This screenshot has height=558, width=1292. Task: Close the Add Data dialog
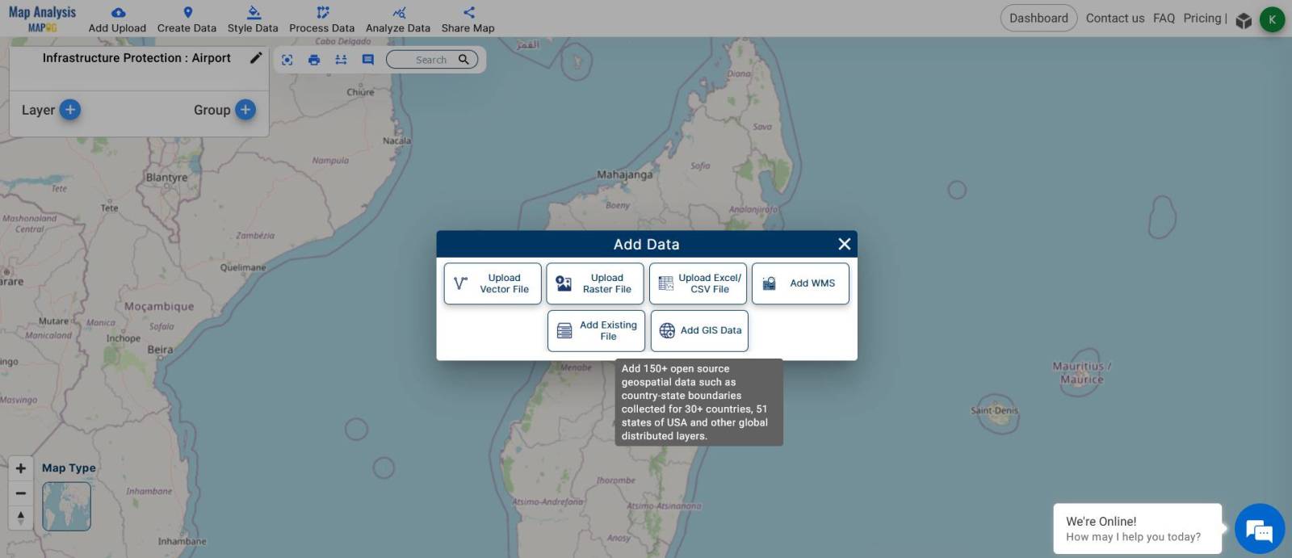coord(844,244)
